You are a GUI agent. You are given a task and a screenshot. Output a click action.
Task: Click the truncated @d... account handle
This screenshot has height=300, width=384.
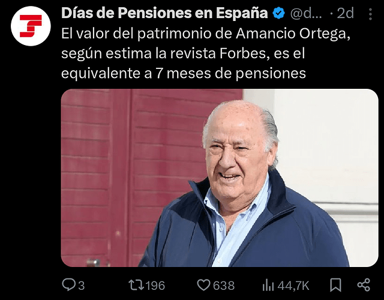(306, 13)
